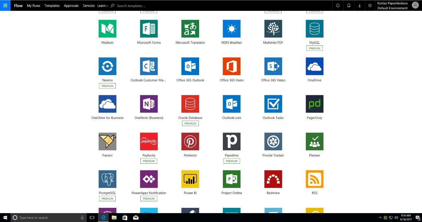Open the Microsoft Translator connector icon
This screenshot has width=422, height=222.
190,29
